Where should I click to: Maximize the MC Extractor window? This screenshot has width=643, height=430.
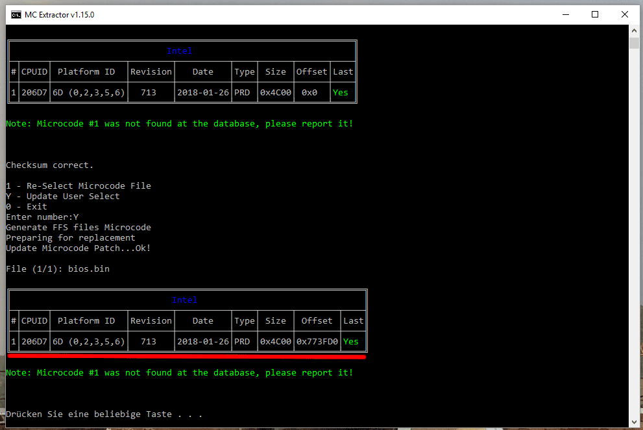click(595, 14)
